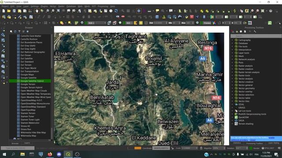282x158 pixels.
Task: Click the close link in toolbox notice
Action: coord(252,140)
